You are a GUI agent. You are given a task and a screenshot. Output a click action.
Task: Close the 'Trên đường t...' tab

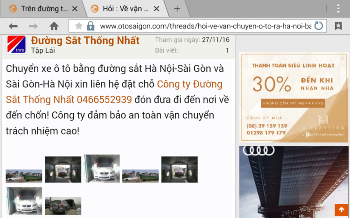pyautogui.click(x=75, y=9)
